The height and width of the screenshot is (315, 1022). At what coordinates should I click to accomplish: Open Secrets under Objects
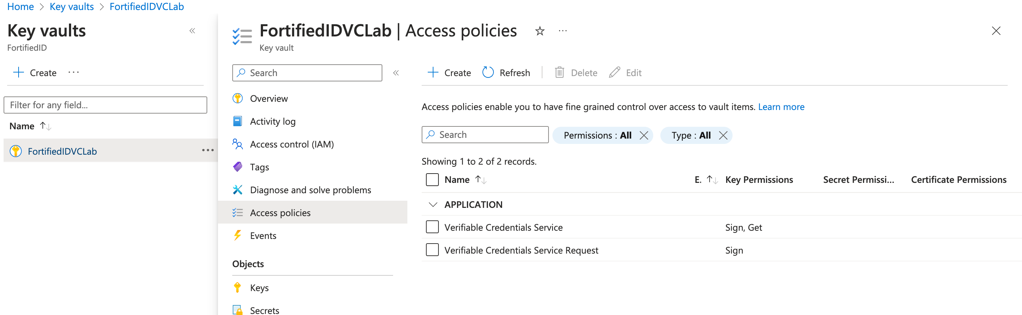265,311
